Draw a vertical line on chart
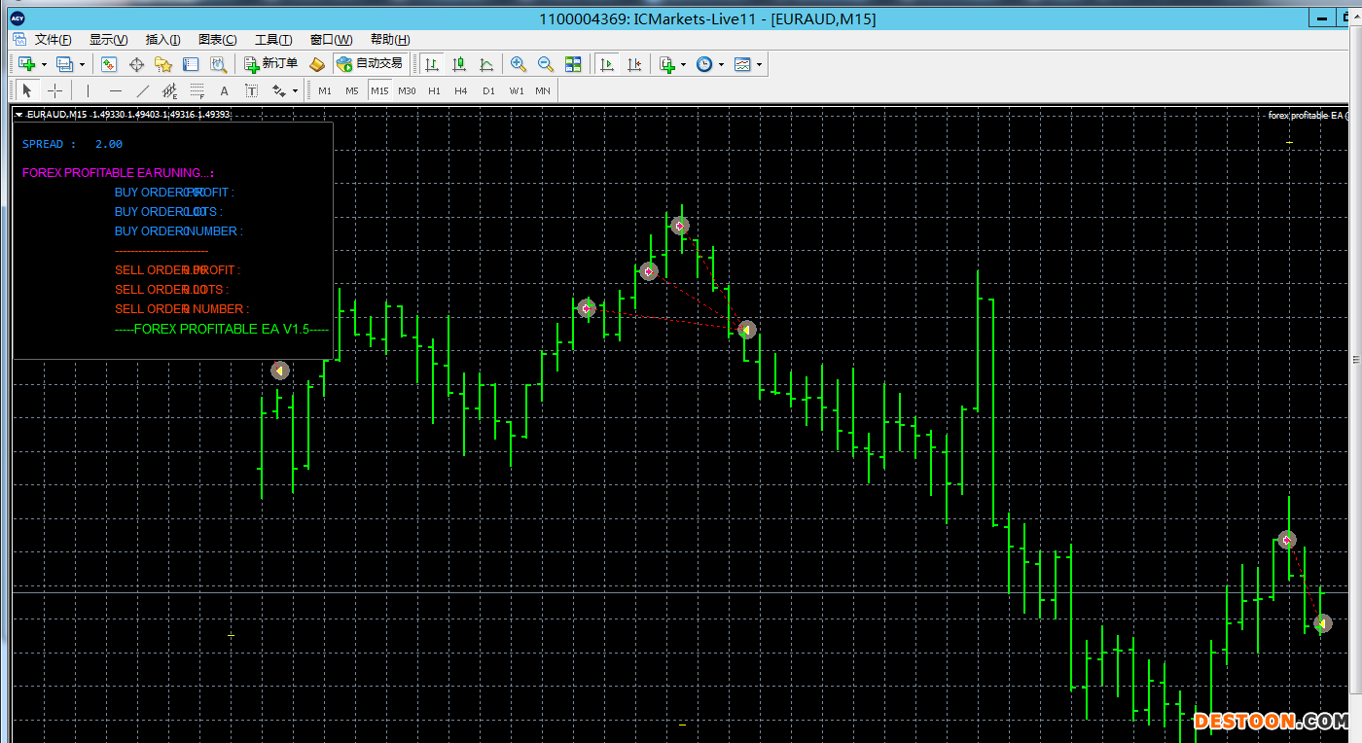1362x743 pixels. [89, 90]
